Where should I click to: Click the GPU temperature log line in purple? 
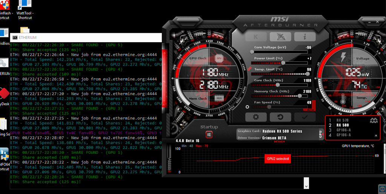click(x=86, y=133)
